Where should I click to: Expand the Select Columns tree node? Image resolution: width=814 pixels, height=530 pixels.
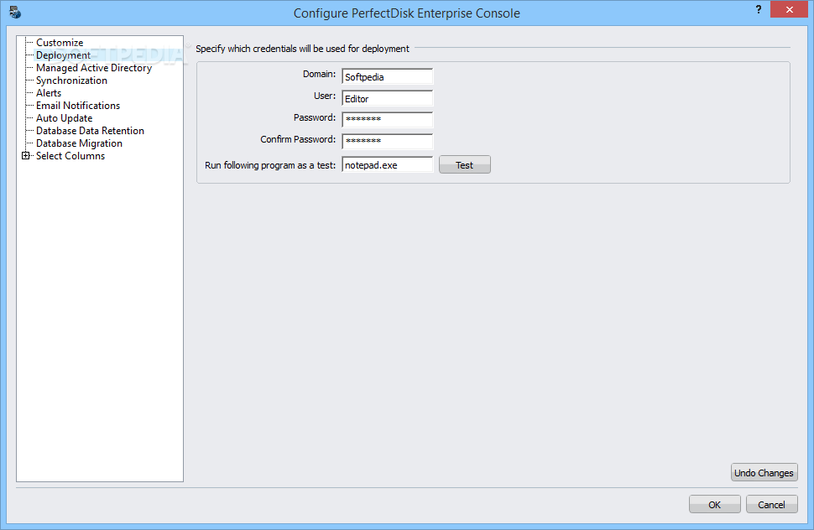point(25,156)
